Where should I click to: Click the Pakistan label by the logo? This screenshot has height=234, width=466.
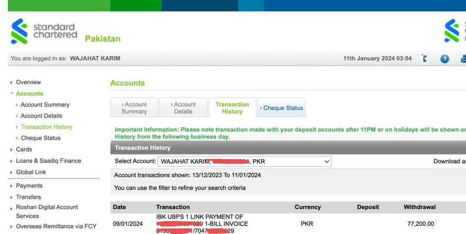(103, 39)
